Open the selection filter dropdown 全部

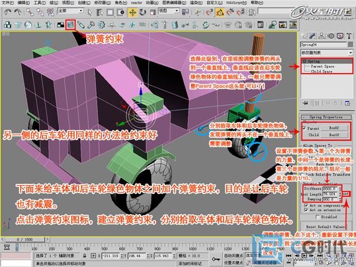click(x=71, y=11)
